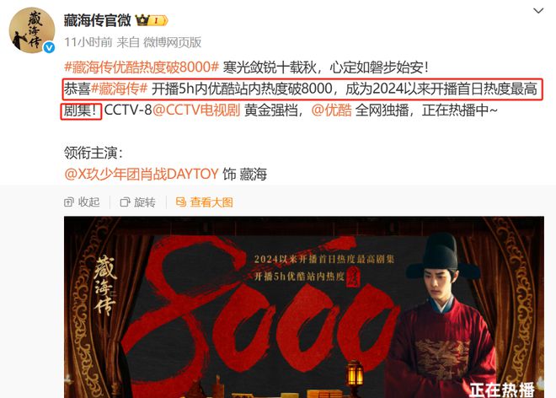Open hashtag #藏海传优酷热度破8000#
The height and width of the screenshot is (398, 556).
[x=142, y=67]
